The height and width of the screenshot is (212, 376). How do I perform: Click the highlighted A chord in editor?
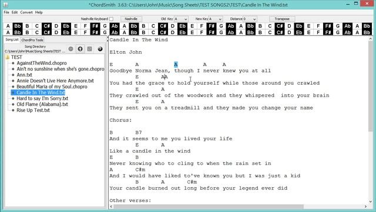tap(176, 64)
